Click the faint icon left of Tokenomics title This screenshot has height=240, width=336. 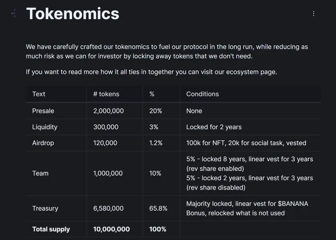pyautogui.click(x=14, y=14)
